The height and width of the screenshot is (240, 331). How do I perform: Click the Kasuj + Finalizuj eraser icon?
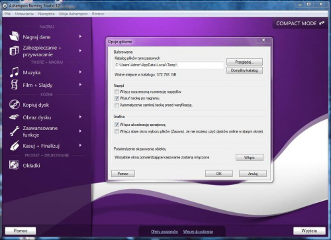pos(15,146)
